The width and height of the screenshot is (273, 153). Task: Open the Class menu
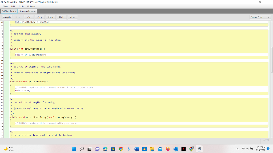5,6
